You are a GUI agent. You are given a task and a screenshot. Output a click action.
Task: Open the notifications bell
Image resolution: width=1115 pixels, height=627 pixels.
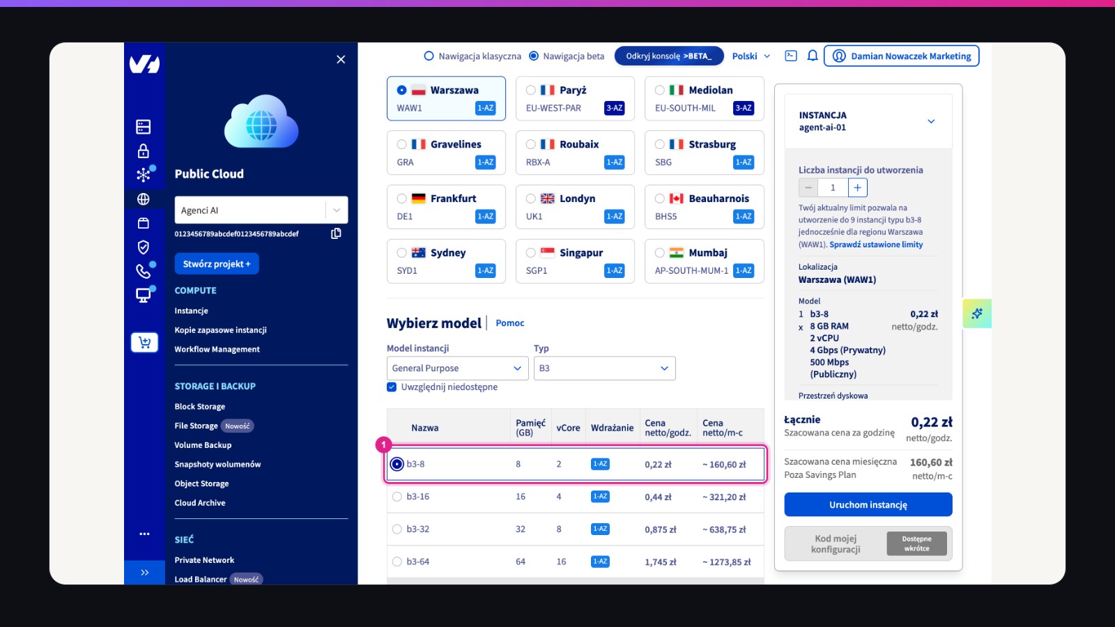(x=813, y=56)
